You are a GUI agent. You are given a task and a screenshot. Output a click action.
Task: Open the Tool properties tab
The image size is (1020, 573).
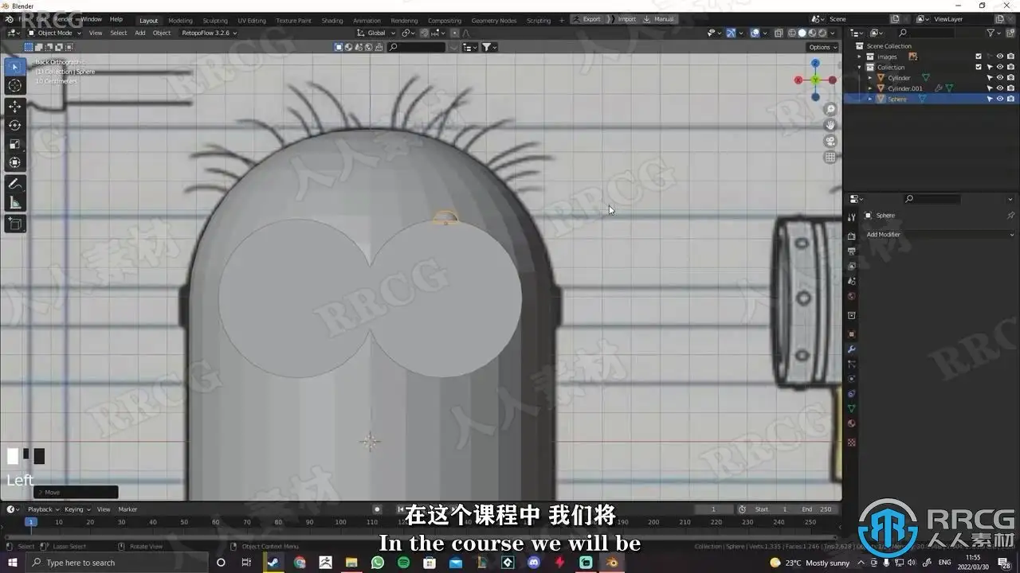pos(851,216)
